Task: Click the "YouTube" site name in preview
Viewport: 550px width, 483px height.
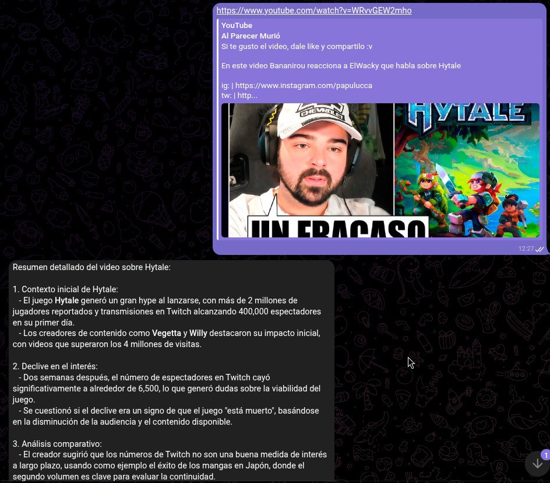Action: 237,25
